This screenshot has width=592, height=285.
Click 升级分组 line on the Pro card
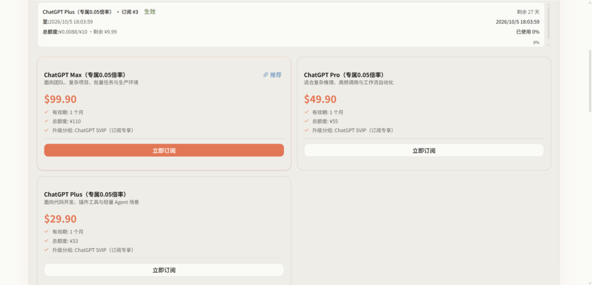pyautogui.click(x=352, y=130)
